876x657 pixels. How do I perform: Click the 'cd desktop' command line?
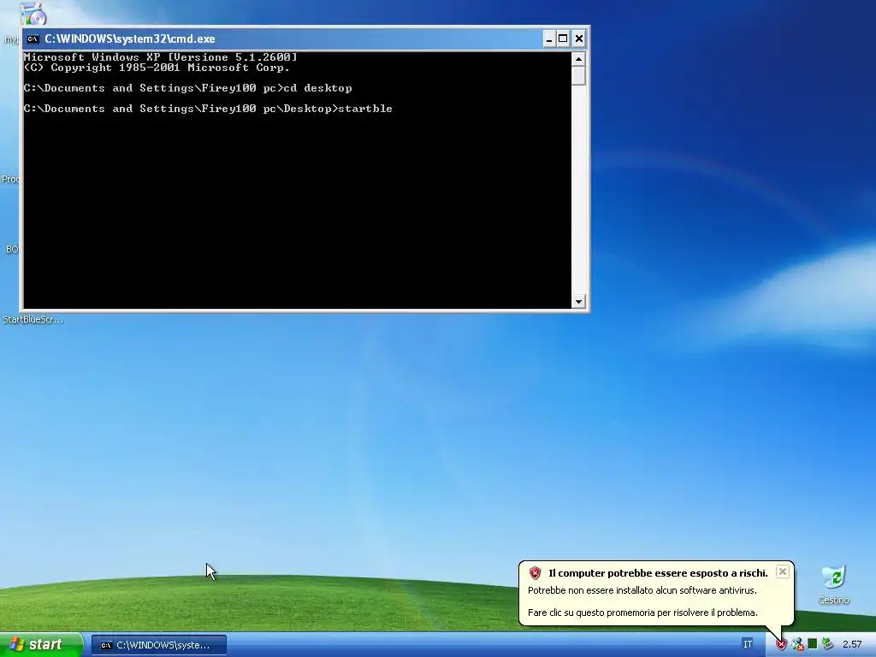(x=187, y=88)
